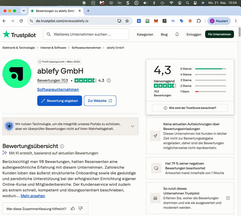This screenshot has width=241, height=216.
Task: Open site information icon in address bar
Action: tap(31, 21)
